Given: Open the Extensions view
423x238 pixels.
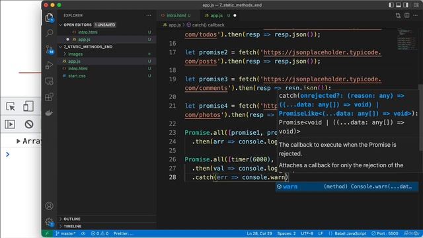Looking at the screenshot, I should point(50,97).
